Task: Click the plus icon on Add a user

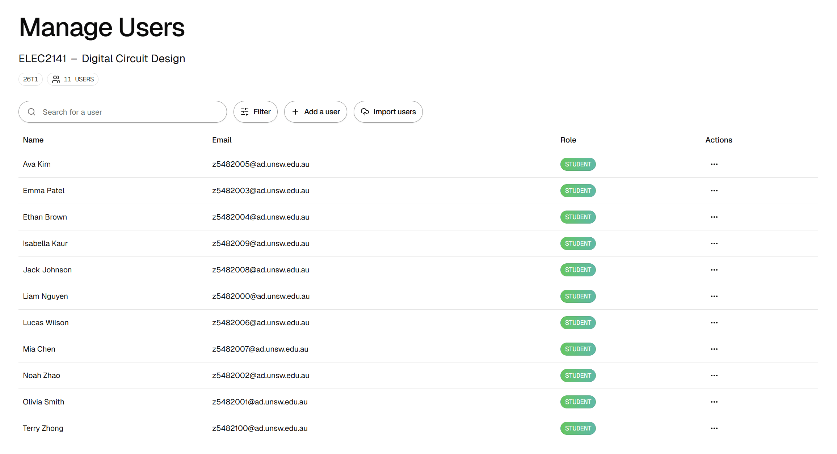Action: [x=295, y=112]
